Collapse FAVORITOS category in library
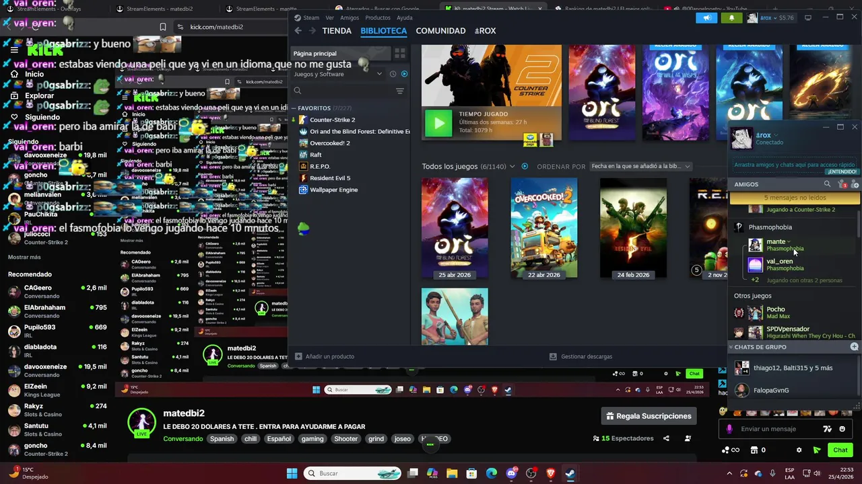 tap(294, 108)
